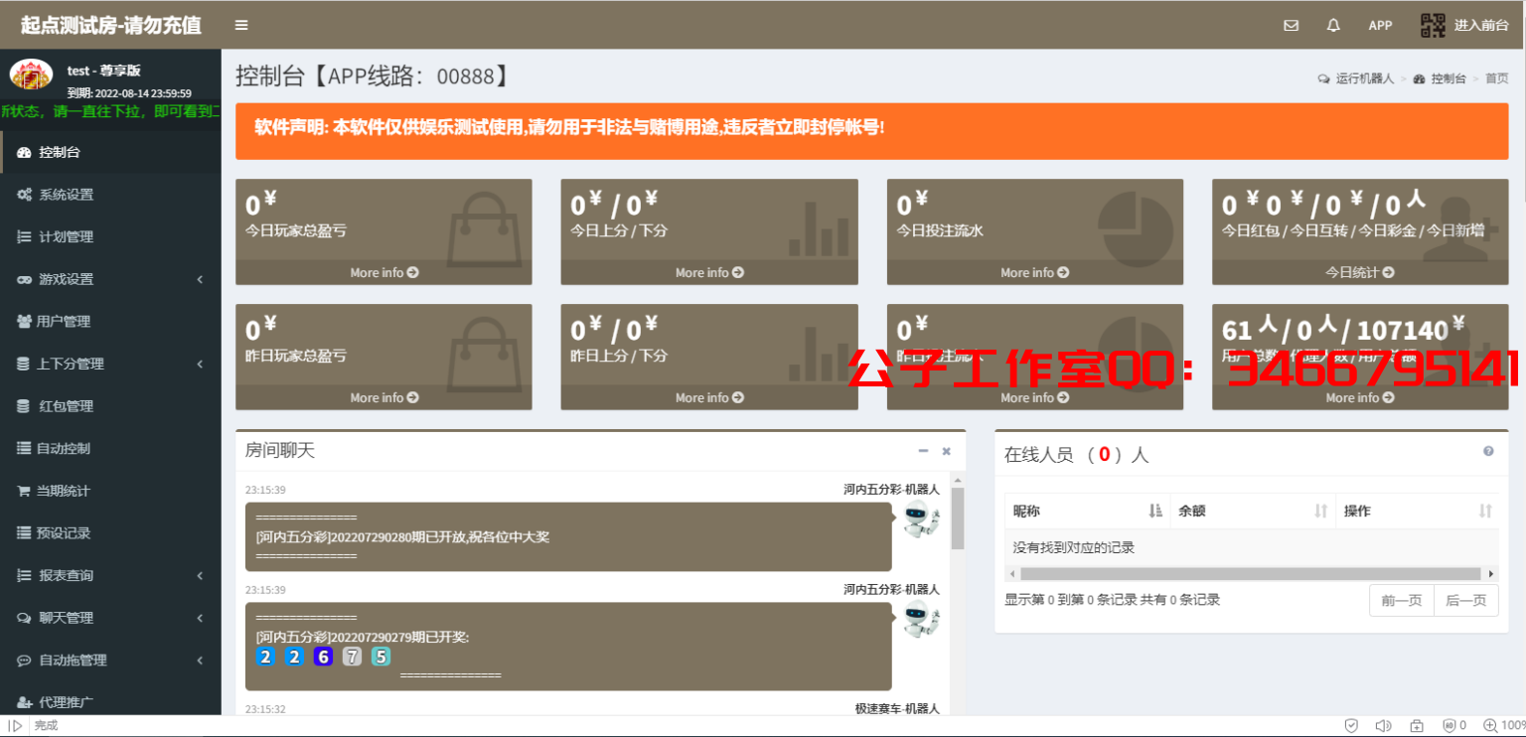The width and height of the screenshot is (1526, 737).
Task: Click users icon beside 用户管理
Action: pos(25,321)
